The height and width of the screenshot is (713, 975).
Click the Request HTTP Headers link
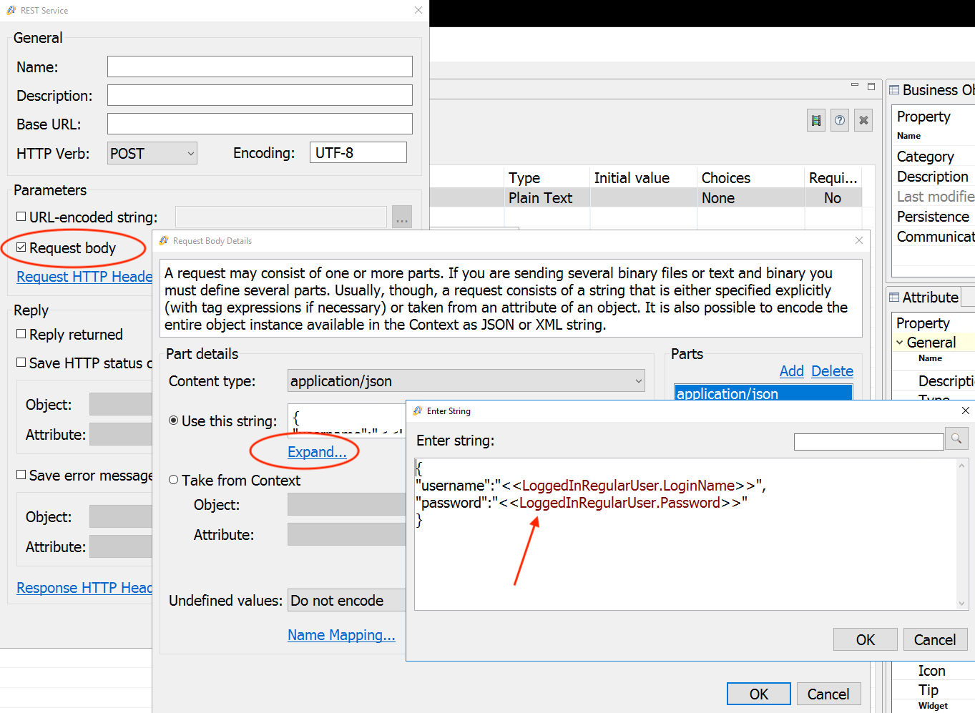84,277
